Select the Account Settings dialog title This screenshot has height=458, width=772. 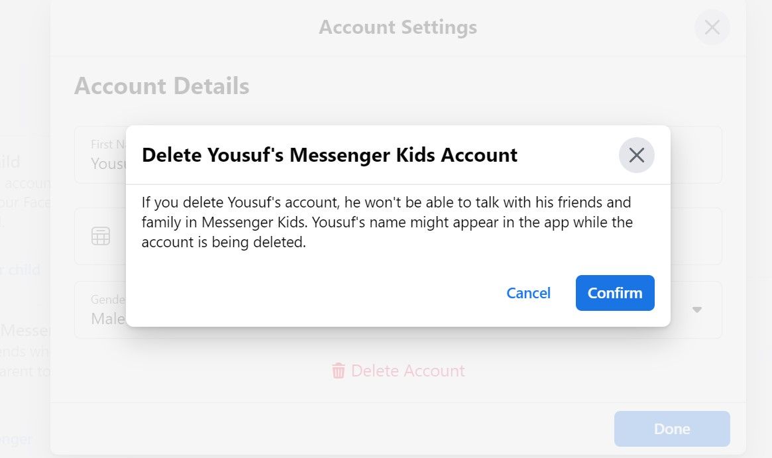point(398,27)
